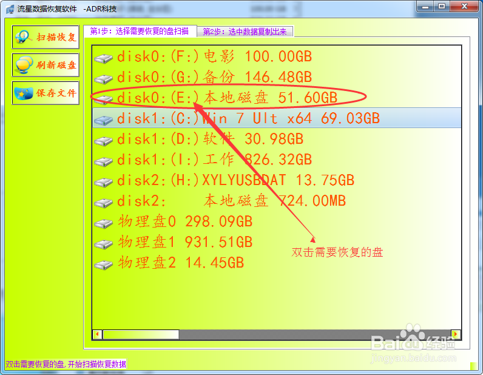This screenshot has height=375, width=483.
Task: Click drive icon next to disk1 (D:) 软件
Action: (x=104, y=141)
